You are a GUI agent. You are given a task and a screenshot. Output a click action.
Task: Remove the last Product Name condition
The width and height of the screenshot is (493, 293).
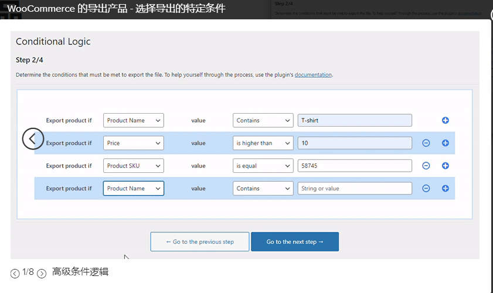coord(426,188)
